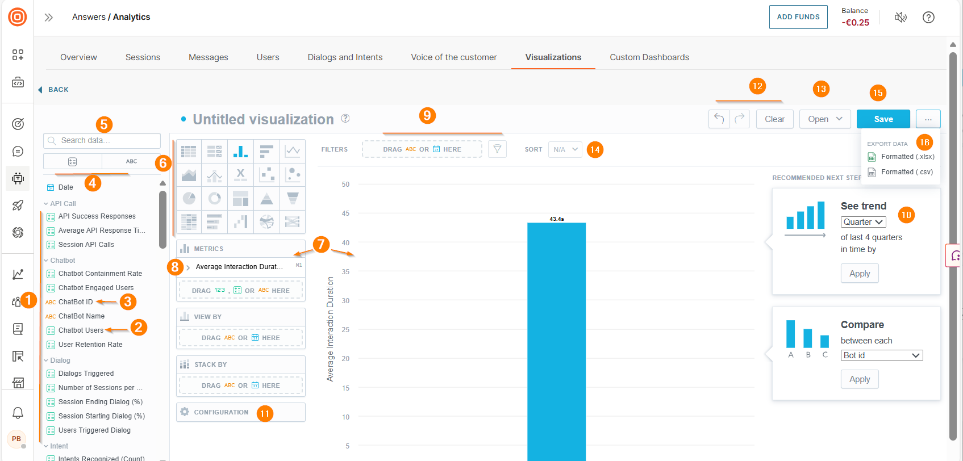Select the Dependency wheel chart type
Image resolution: width=963 pixels, height=461 pixels.
pos(266,221)
